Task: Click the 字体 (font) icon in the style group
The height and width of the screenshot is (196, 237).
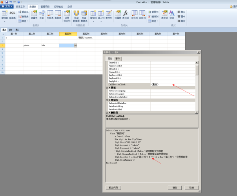Action: [x=172, y=15]
